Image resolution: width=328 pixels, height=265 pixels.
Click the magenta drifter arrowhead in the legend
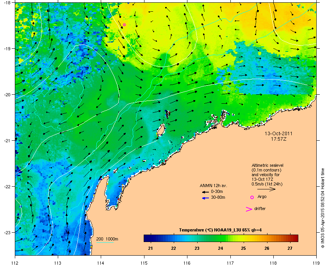click(249, 209)
